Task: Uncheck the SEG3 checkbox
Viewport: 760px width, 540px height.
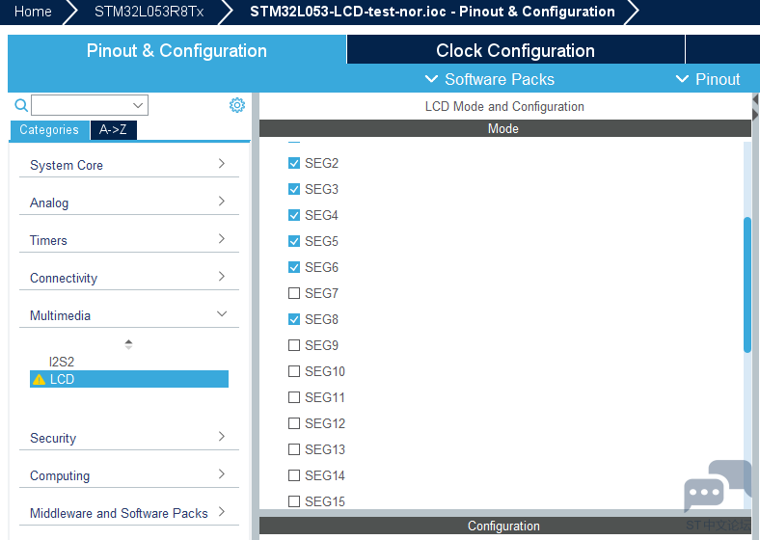Action: click(x=294, y=189)
